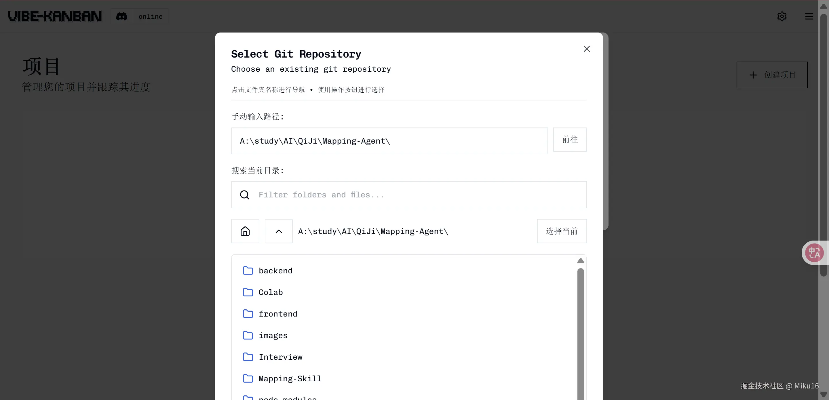Click 选择当前 to select current folder
Viewport: 829px width, 400px height.
562,231
